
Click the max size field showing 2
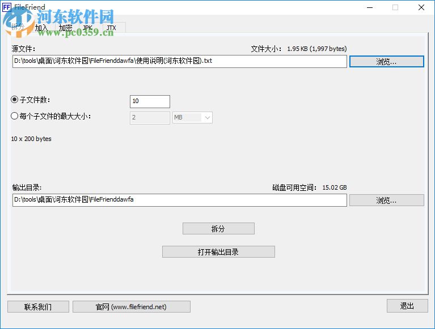point(150,118)
